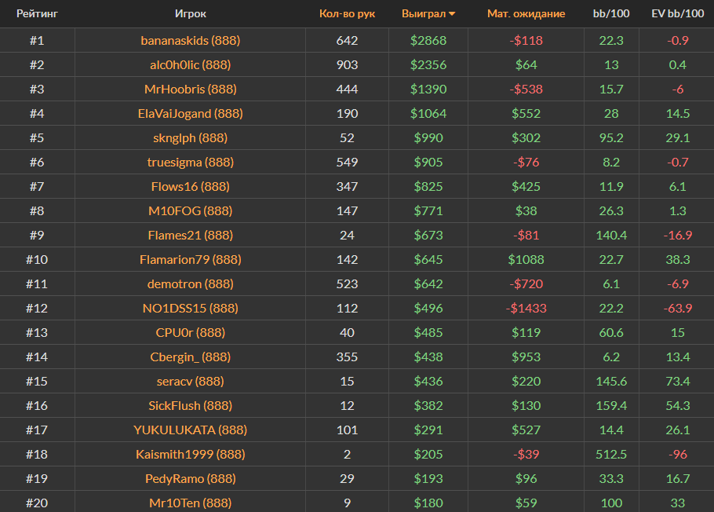Open player bananaskids (888) profile
The image size is (714, 512).
tap(191, 40)
